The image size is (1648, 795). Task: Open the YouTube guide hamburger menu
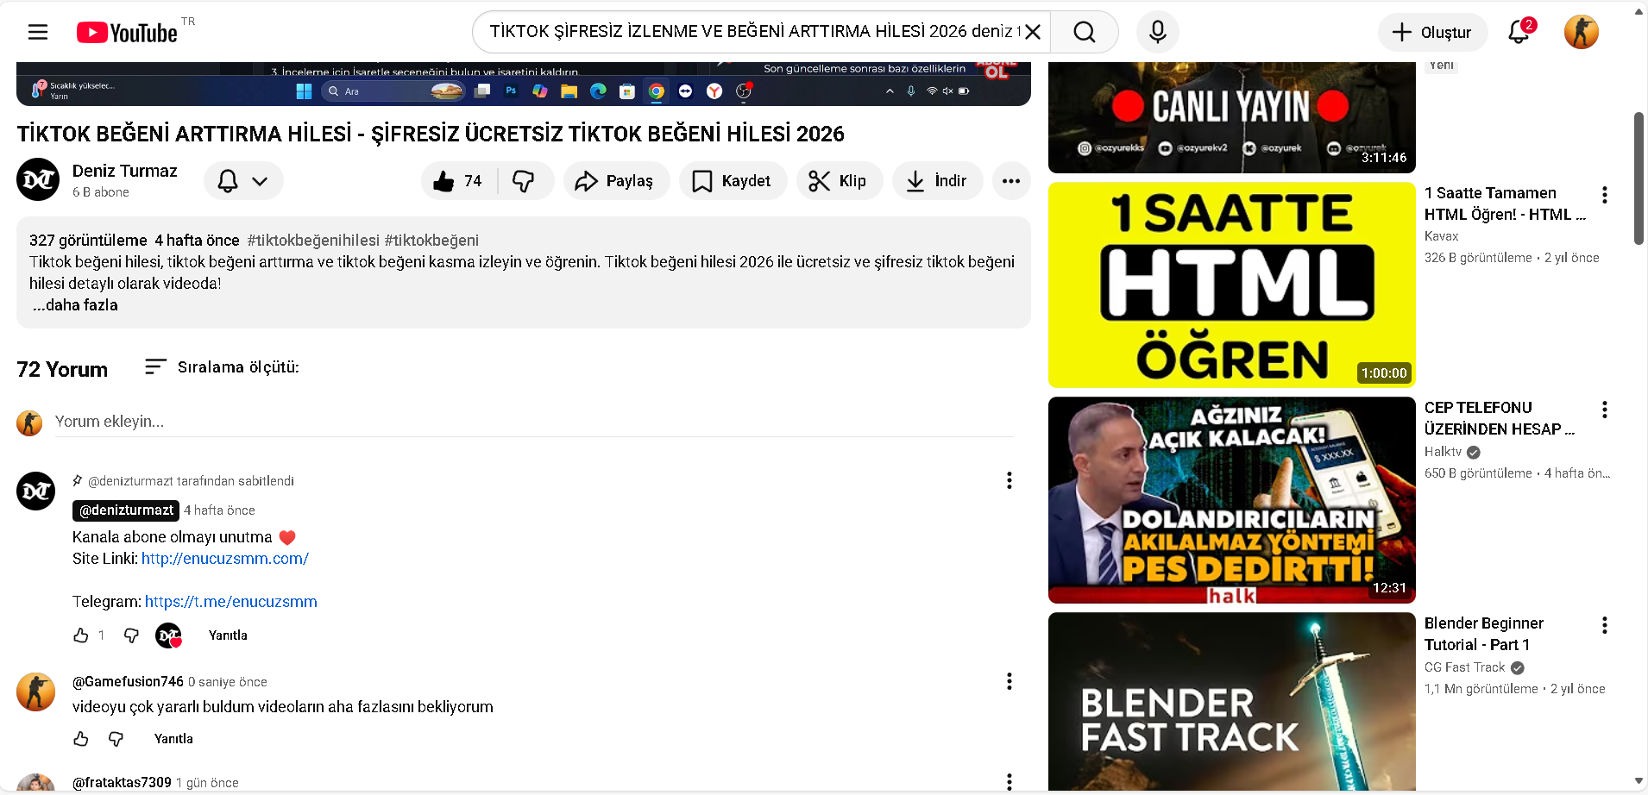pyautogui.click(x=38, y=33)
